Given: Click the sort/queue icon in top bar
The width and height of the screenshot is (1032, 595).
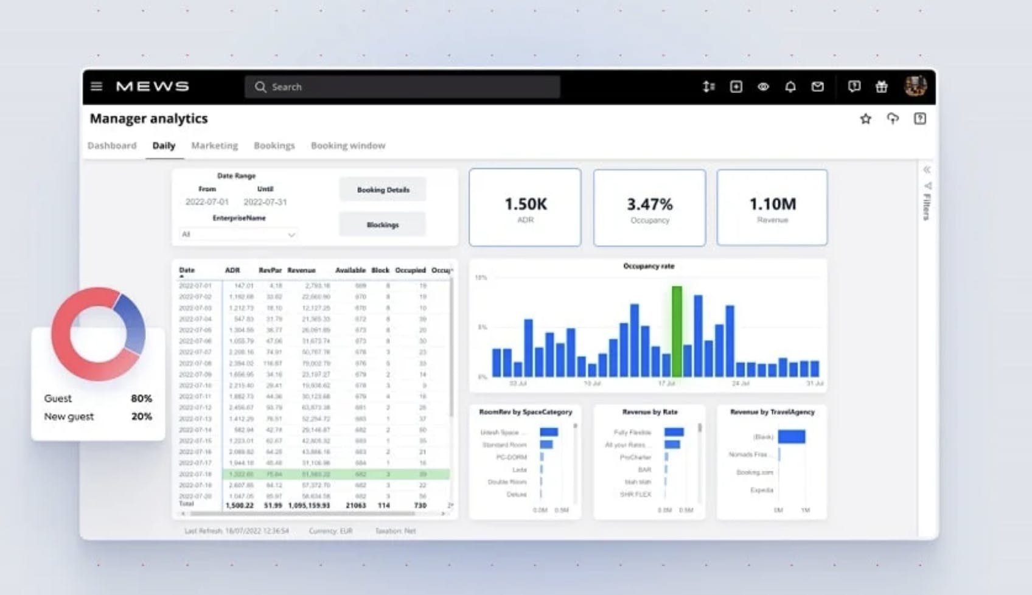Looking at the screenshot, I should coord(708,87).
